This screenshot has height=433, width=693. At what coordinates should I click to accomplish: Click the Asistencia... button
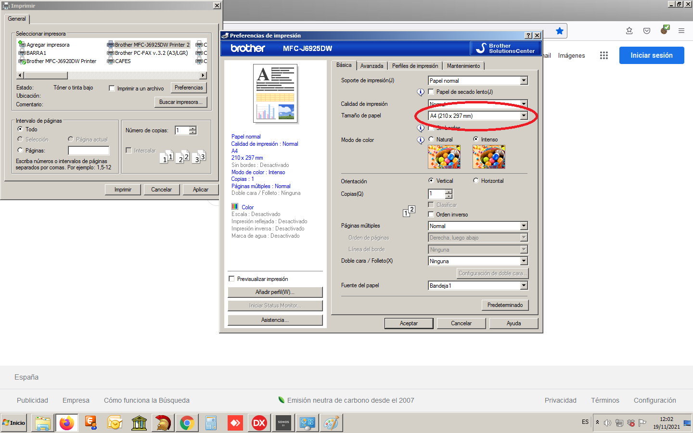tap(275, 320)
